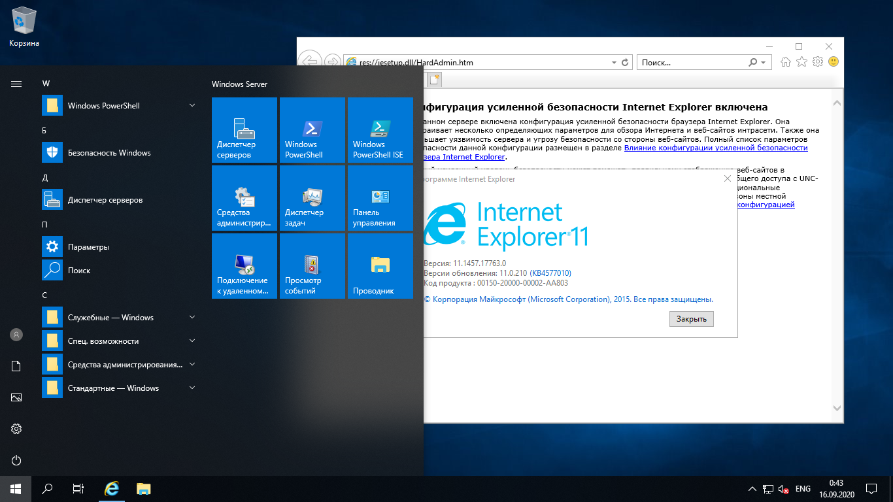893x502 pixels.
Task: Open the user account icon in Start
Action: (16, 335)
